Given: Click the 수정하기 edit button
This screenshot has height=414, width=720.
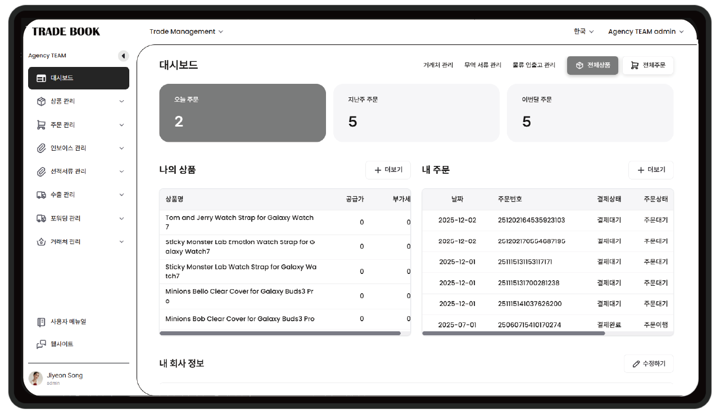Looking at the screenshot, I should [649, 364].
